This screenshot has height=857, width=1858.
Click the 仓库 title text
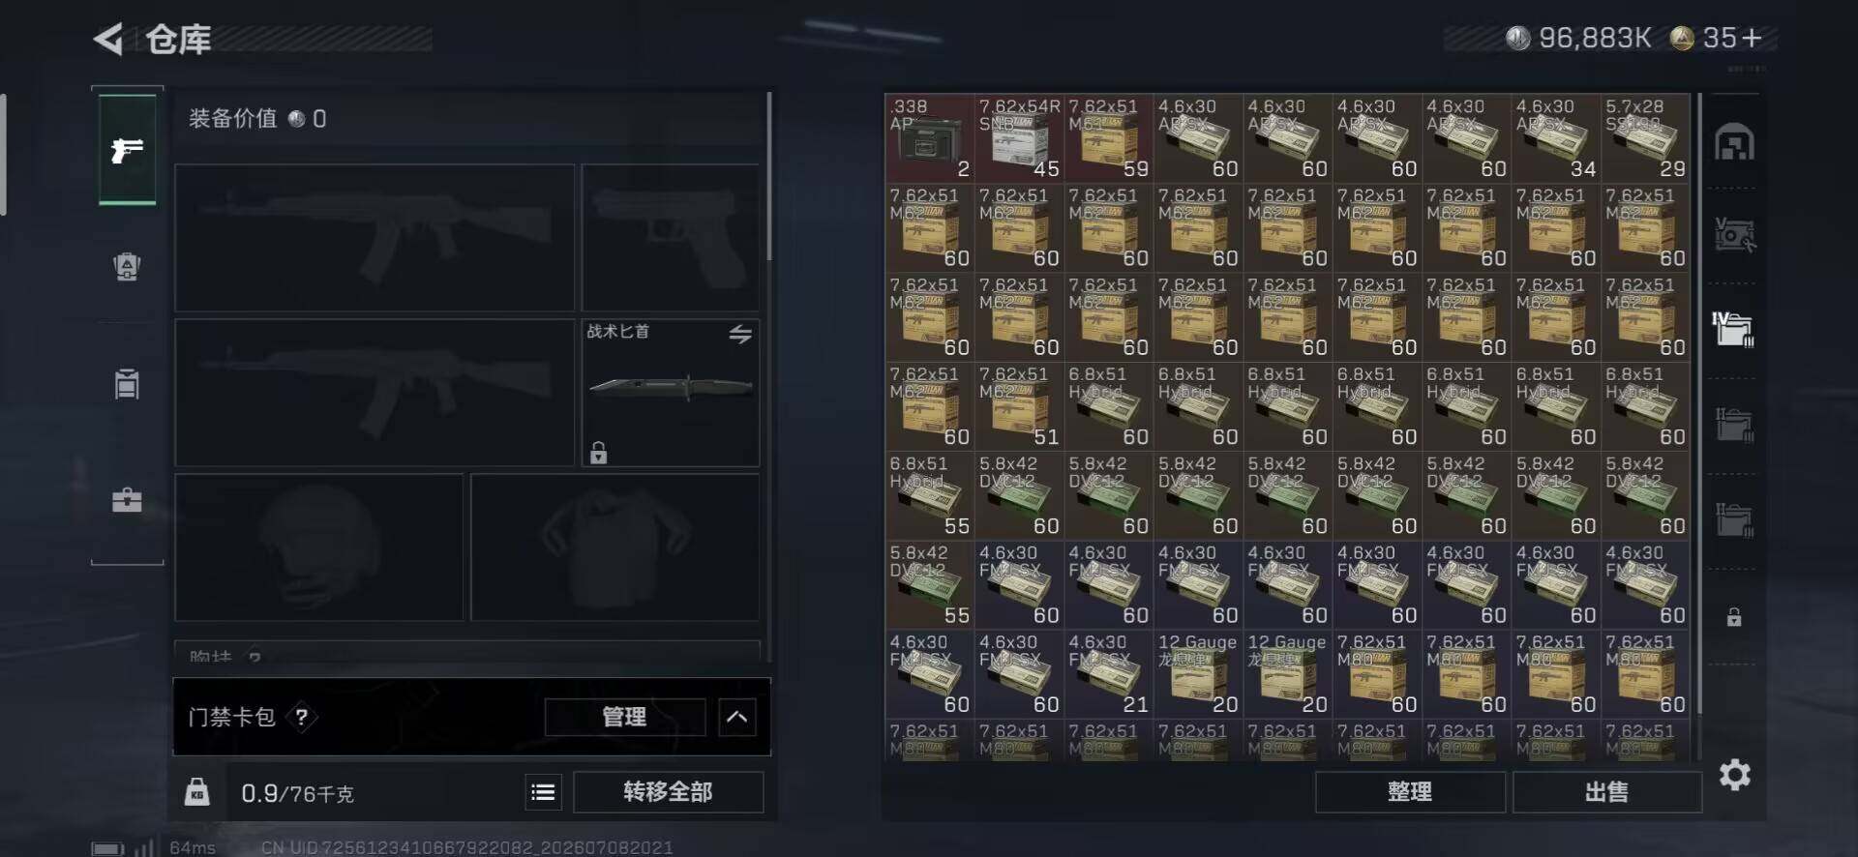(x=179, y=40)
